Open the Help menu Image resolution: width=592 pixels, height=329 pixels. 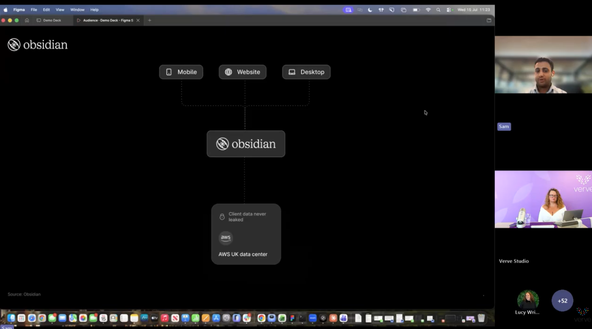point(94,9)
